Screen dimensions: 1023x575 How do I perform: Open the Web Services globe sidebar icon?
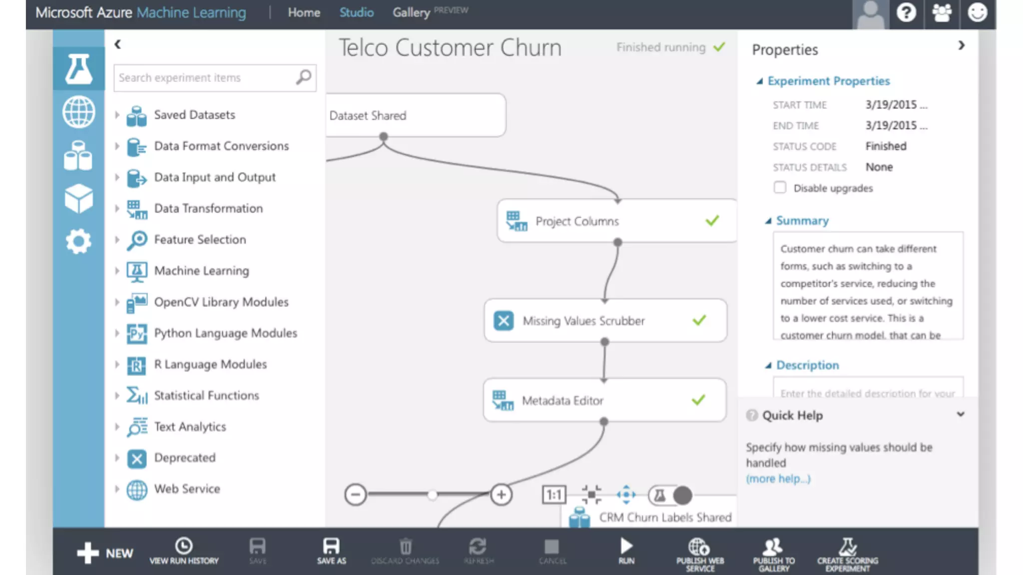[78, 112]
